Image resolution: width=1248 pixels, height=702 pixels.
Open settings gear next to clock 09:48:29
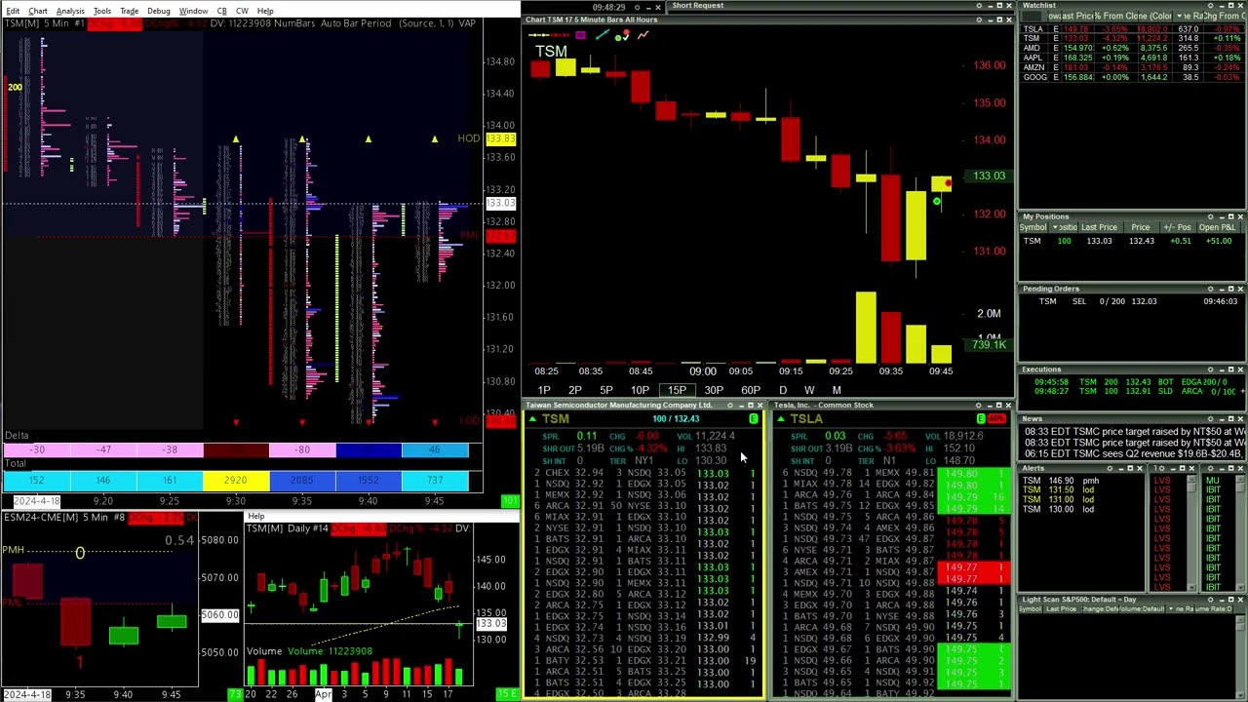[636, 7]
